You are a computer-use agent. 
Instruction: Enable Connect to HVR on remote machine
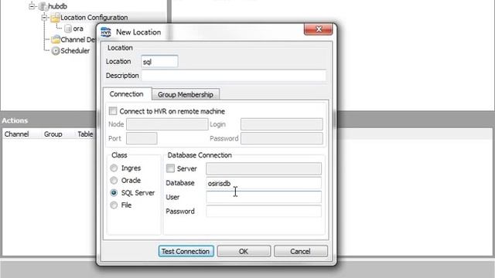pyautogui.click(x=113, y=111)
